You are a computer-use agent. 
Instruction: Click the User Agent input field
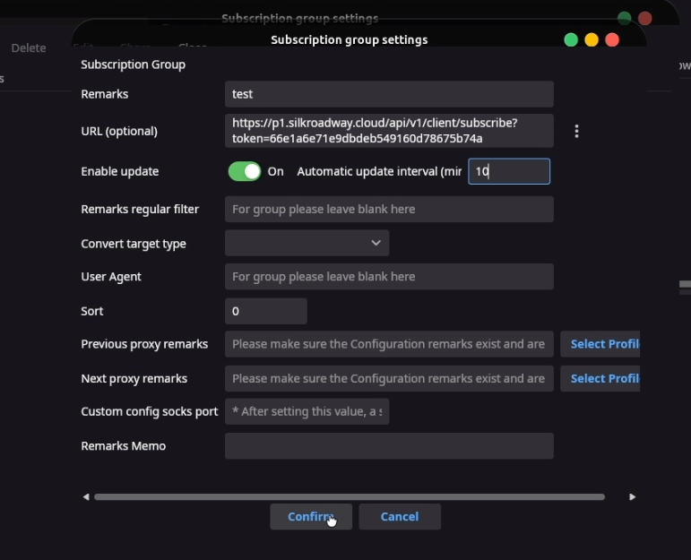(x=388, y=277)
